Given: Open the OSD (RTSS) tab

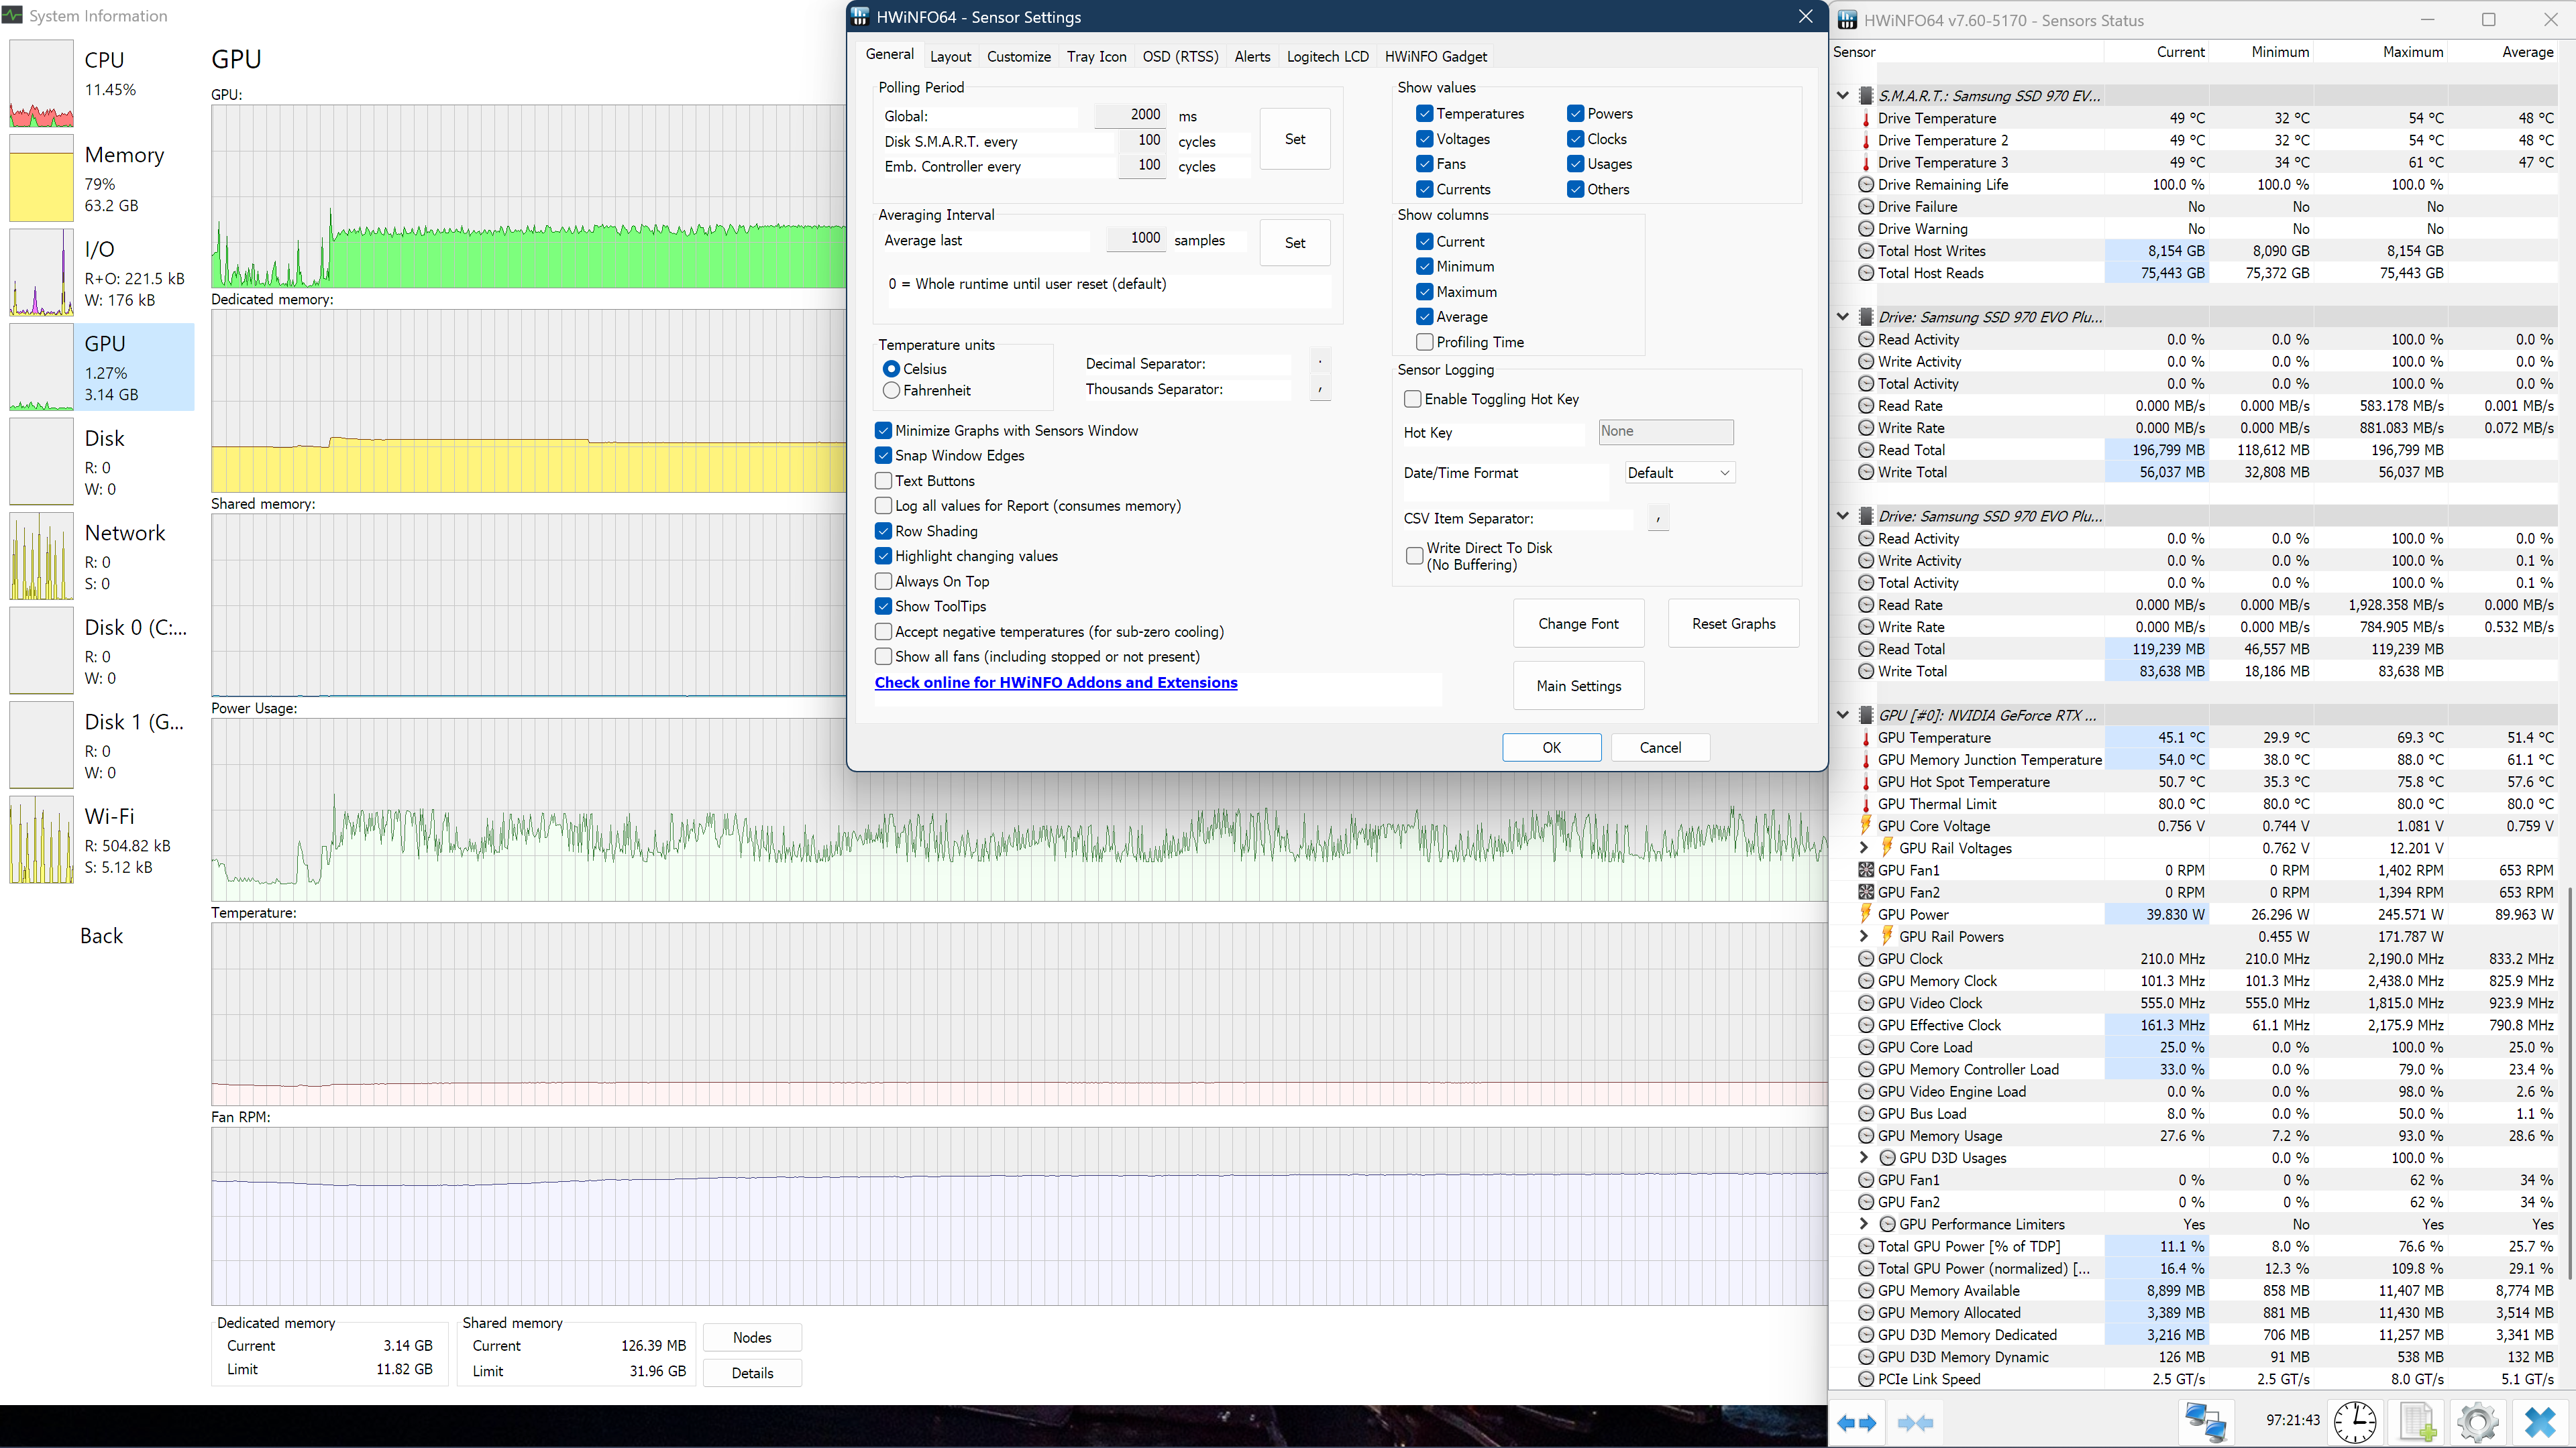Looking at the screenshot, I should coord(1180,56).
